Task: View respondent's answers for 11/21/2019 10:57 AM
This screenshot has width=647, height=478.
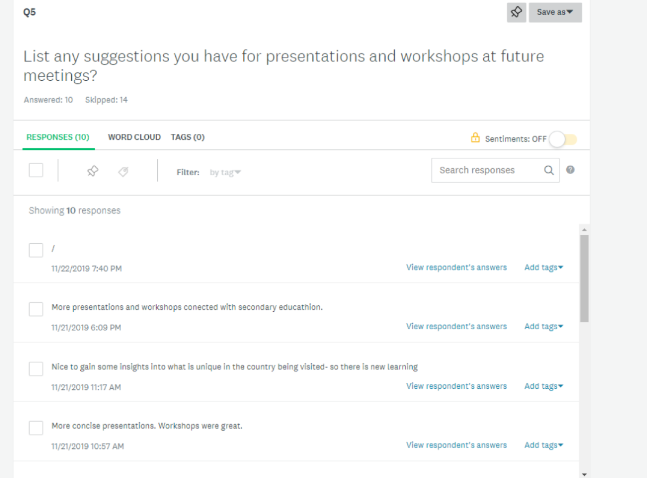Action: click(456, 445)
